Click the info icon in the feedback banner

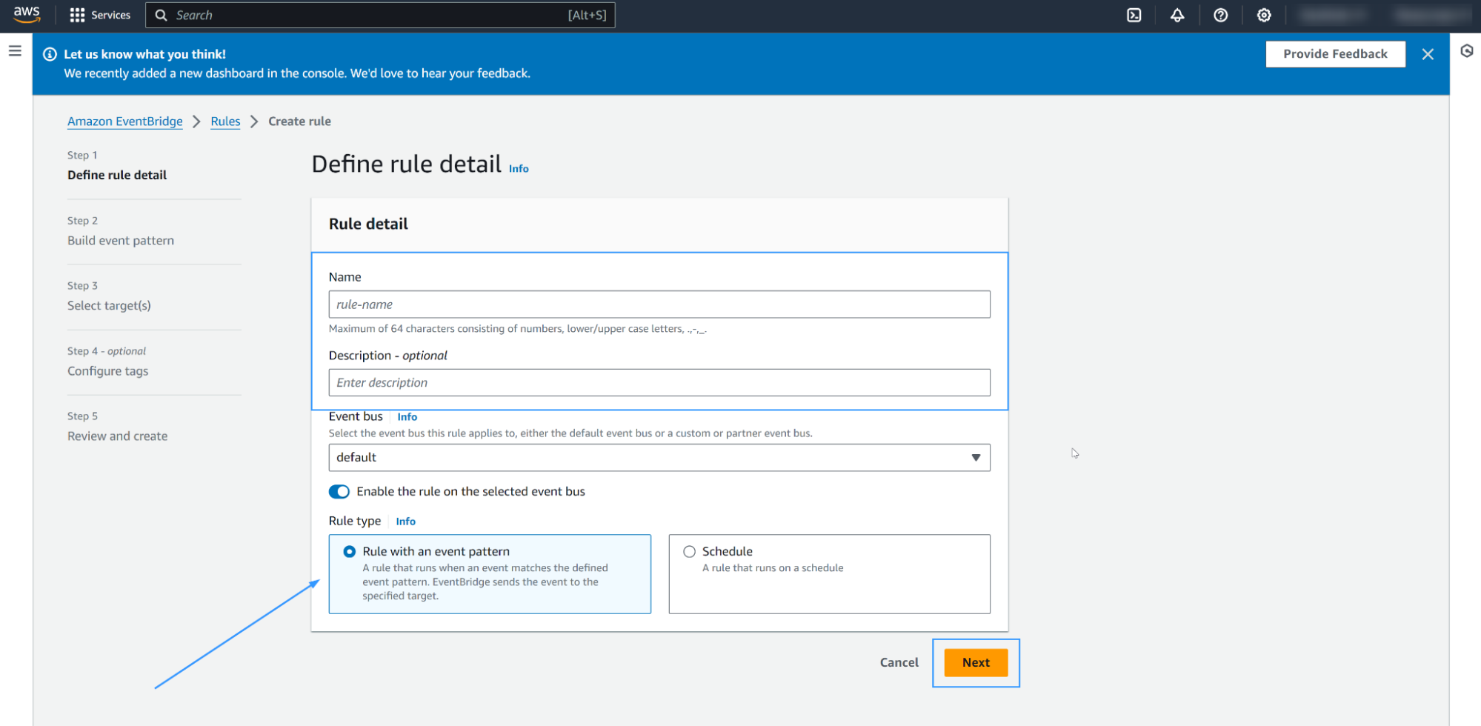tap(49, 53)
